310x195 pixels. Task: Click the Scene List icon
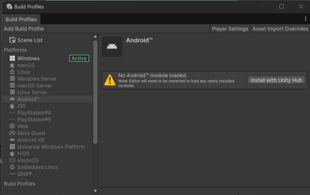pyautogui.click(x=12, y=40)
